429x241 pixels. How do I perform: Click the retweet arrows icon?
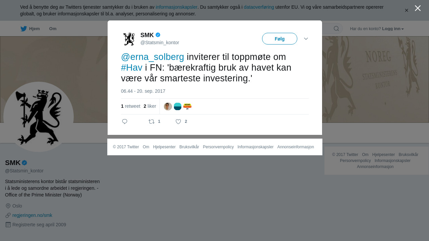[x=151, y=122]
